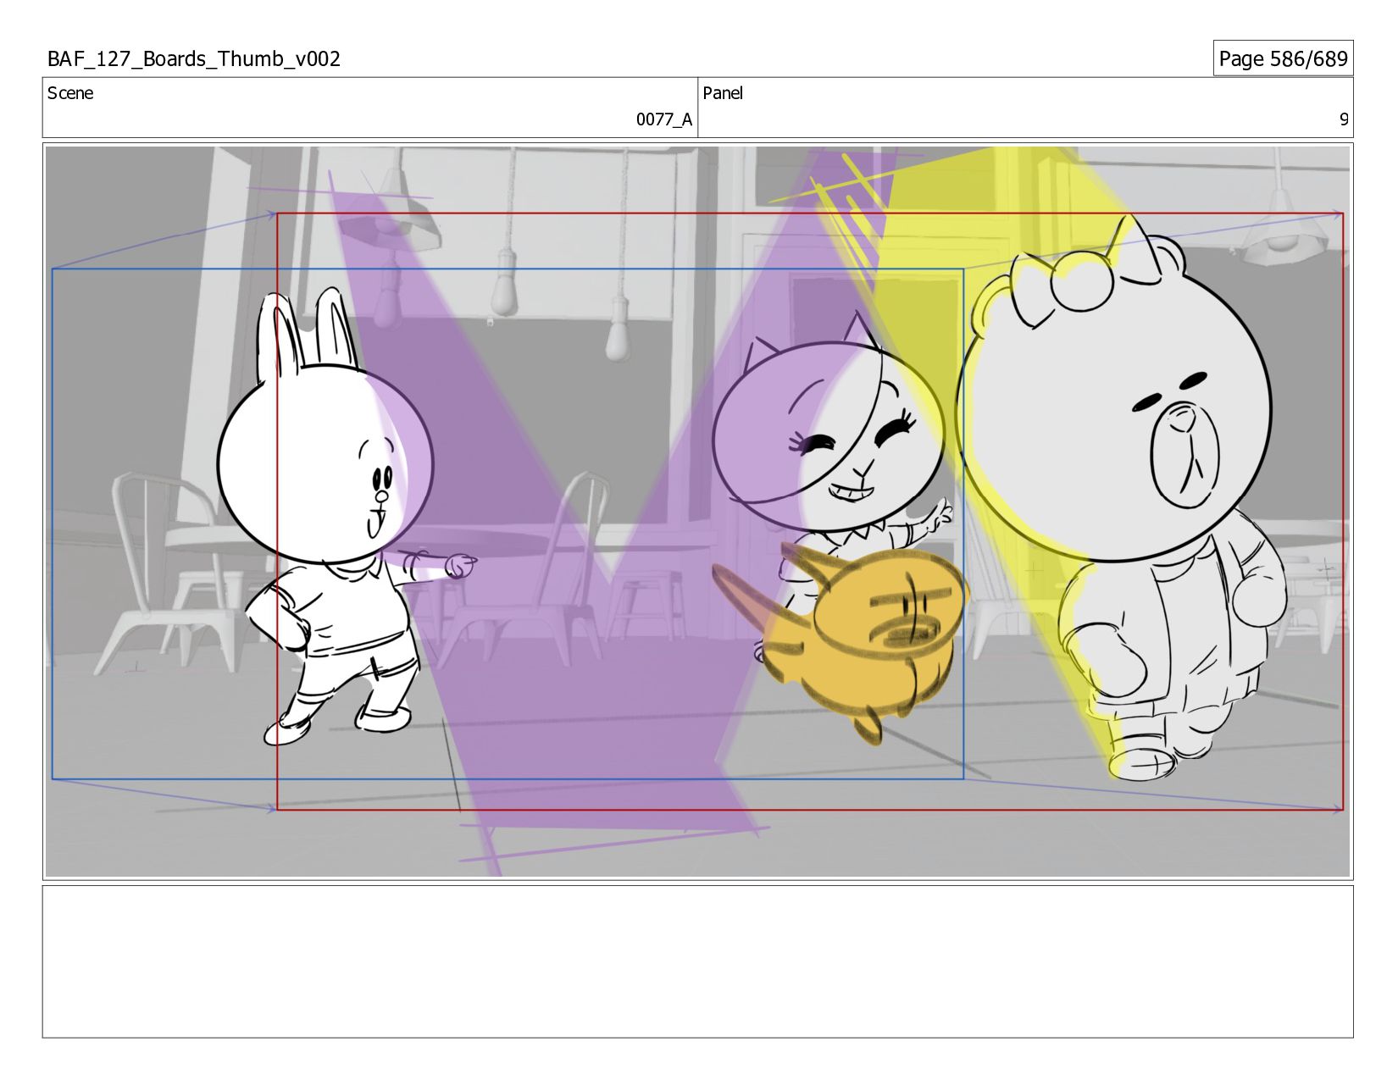The image size is (1398, 1080).
Task: Click the document title BAF_127_Boards_Thumb_v002
Action: (194, 58)
